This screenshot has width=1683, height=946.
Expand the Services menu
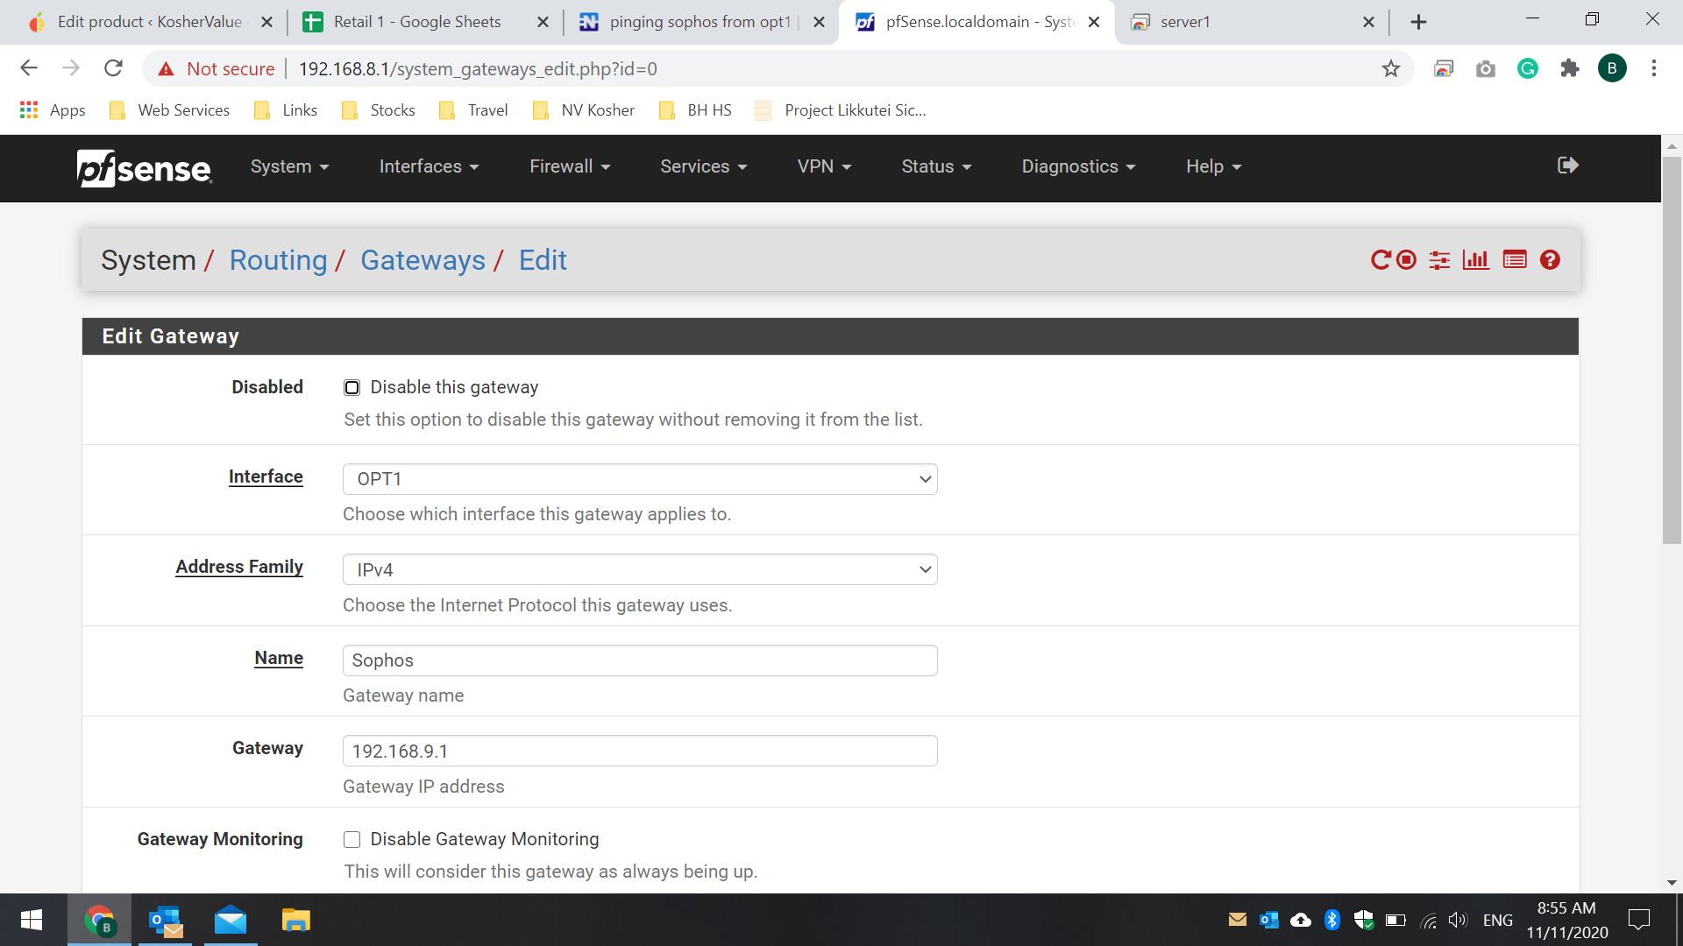pos(703,166)
